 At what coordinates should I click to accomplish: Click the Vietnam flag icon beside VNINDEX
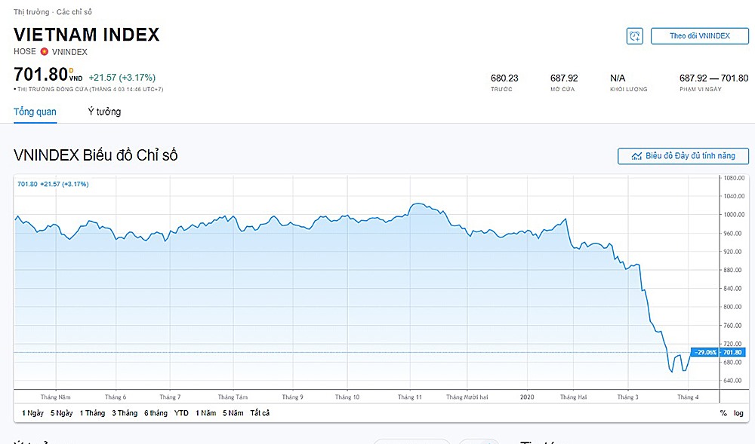point(45,51)
